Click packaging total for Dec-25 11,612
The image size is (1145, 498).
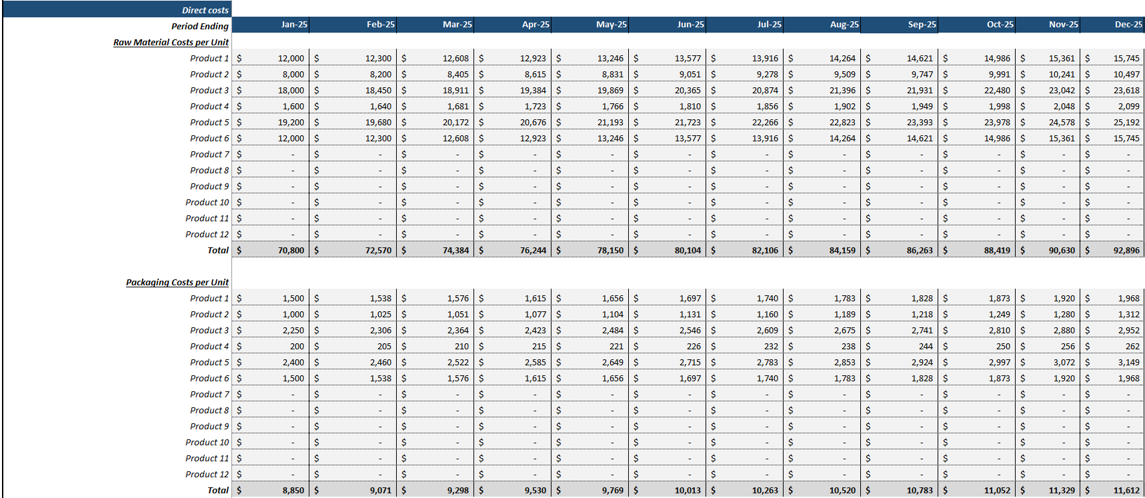[1112, 490]
